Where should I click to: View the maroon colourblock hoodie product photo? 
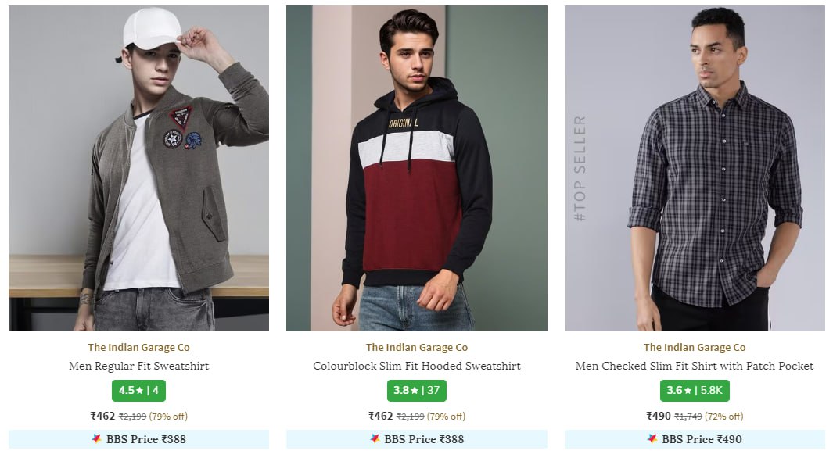(x=416, y=168)
